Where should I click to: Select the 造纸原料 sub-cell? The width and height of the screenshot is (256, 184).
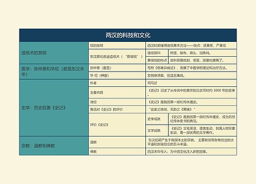(157, 53)
